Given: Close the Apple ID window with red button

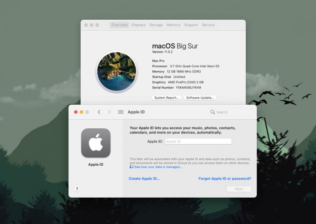Looking at the screenshot, I should coord(76,112).
